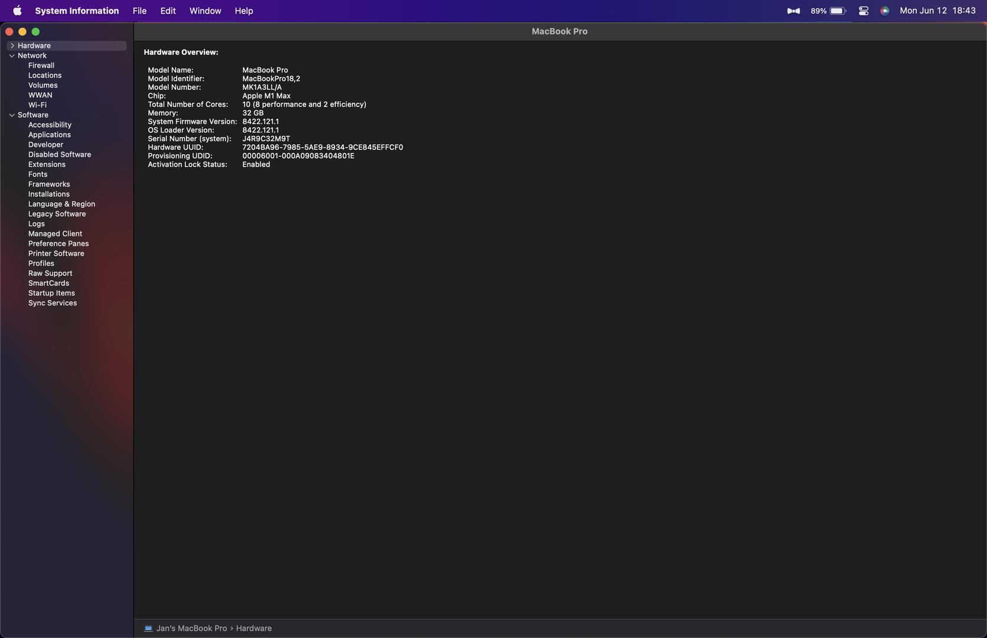Click the battery status icon
987x638 pixels.
(x=837, y=11)
